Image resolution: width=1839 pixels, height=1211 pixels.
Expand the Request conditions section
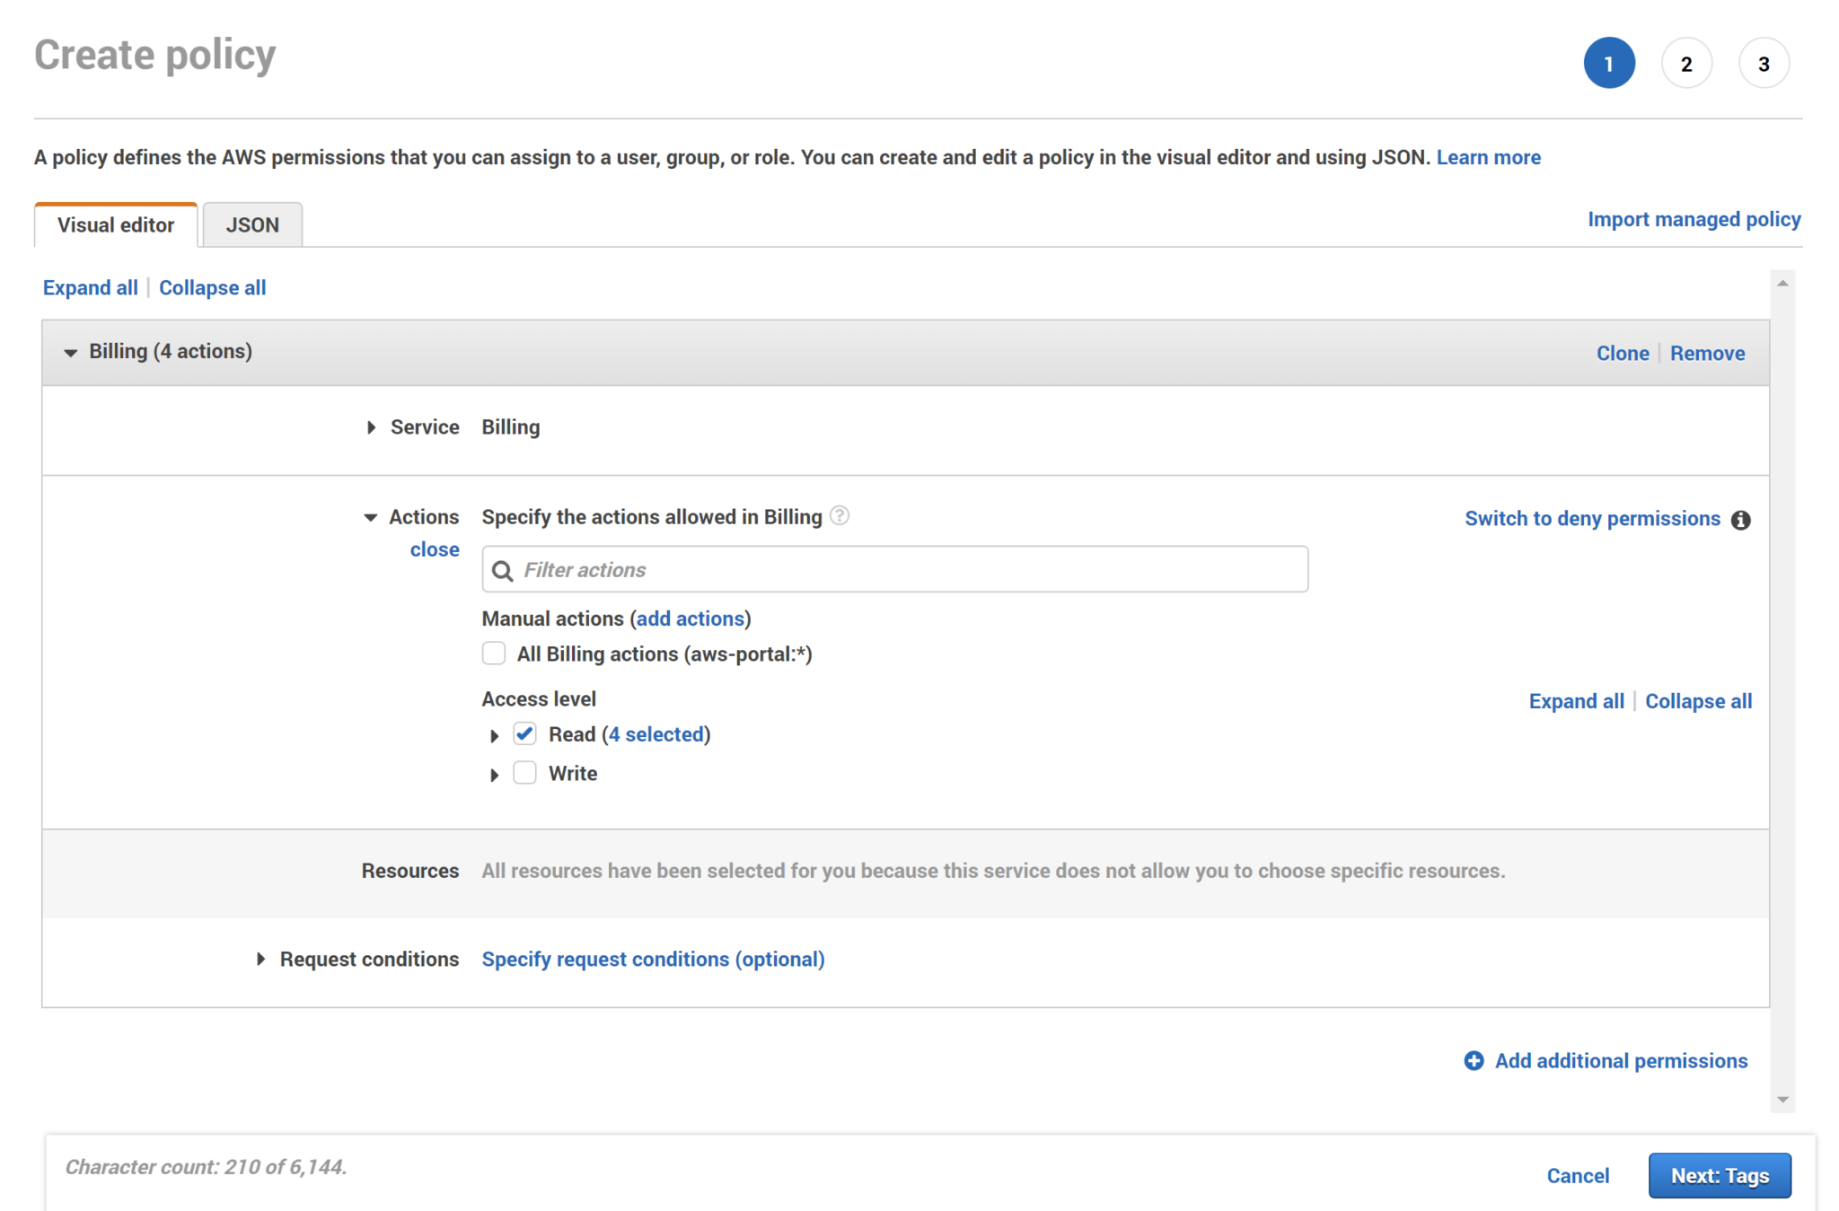tap(260, 959)
